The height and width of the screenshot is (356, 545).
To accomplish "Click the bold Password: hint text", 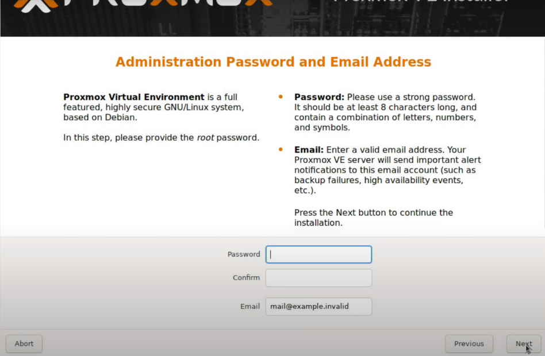I will tap(319, 97).
